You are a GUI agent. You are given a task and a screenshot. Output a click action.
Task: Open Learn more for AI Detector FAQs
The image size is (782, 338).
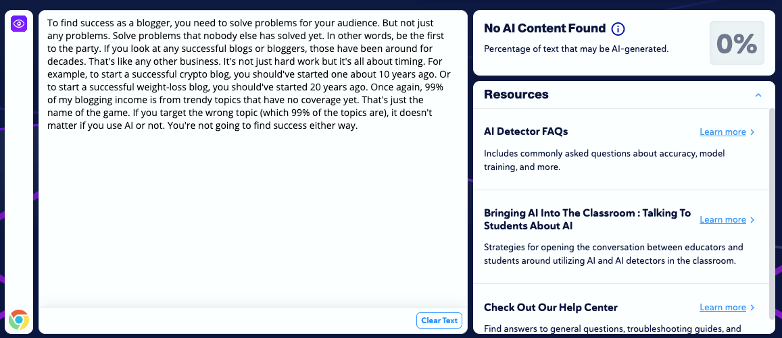pyautogui.click(x=723, y=132)
